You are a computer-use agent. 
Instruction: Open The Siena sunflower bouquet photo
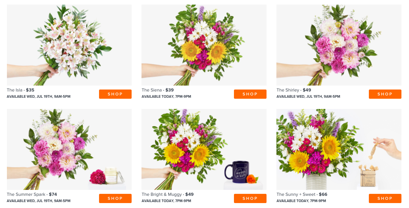pos(204,45)
